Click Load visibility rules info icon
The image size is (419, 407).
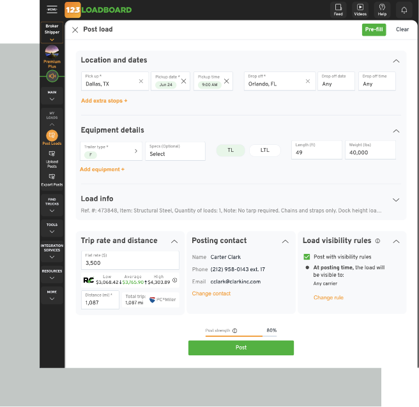click(377, 241)
